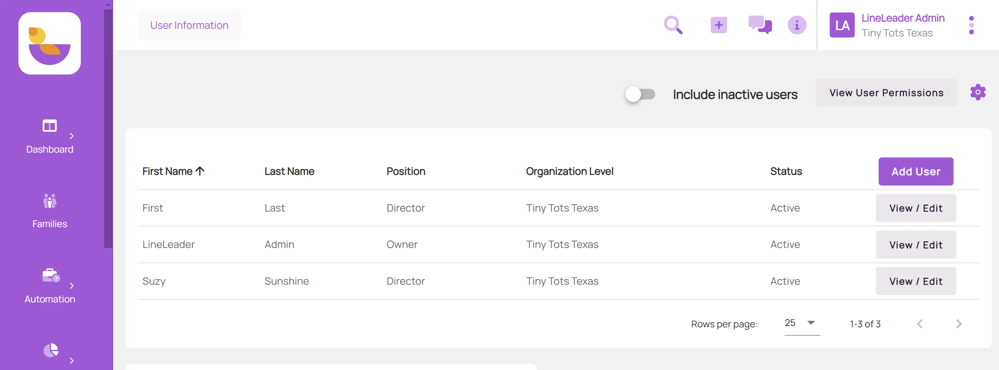Click the 'Sunshine' last name cell

point(287,281)
